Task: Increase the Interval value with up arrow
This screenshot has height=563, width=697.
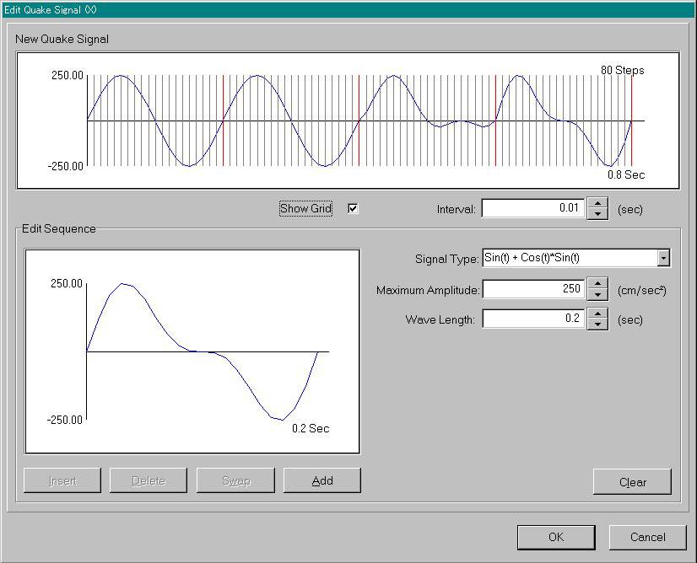Action: tap(597, 203)
